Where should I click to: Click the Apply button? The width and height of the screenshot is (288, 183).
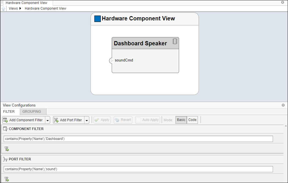102,120
